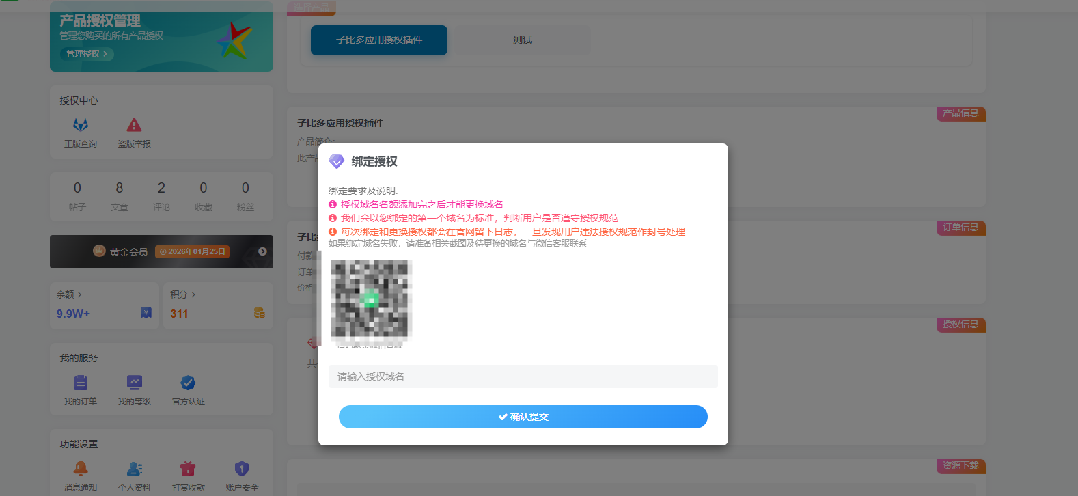The image size is (1078, 496).
Task: Open the 评论 count showing 2
Action: tap(161, 196)
